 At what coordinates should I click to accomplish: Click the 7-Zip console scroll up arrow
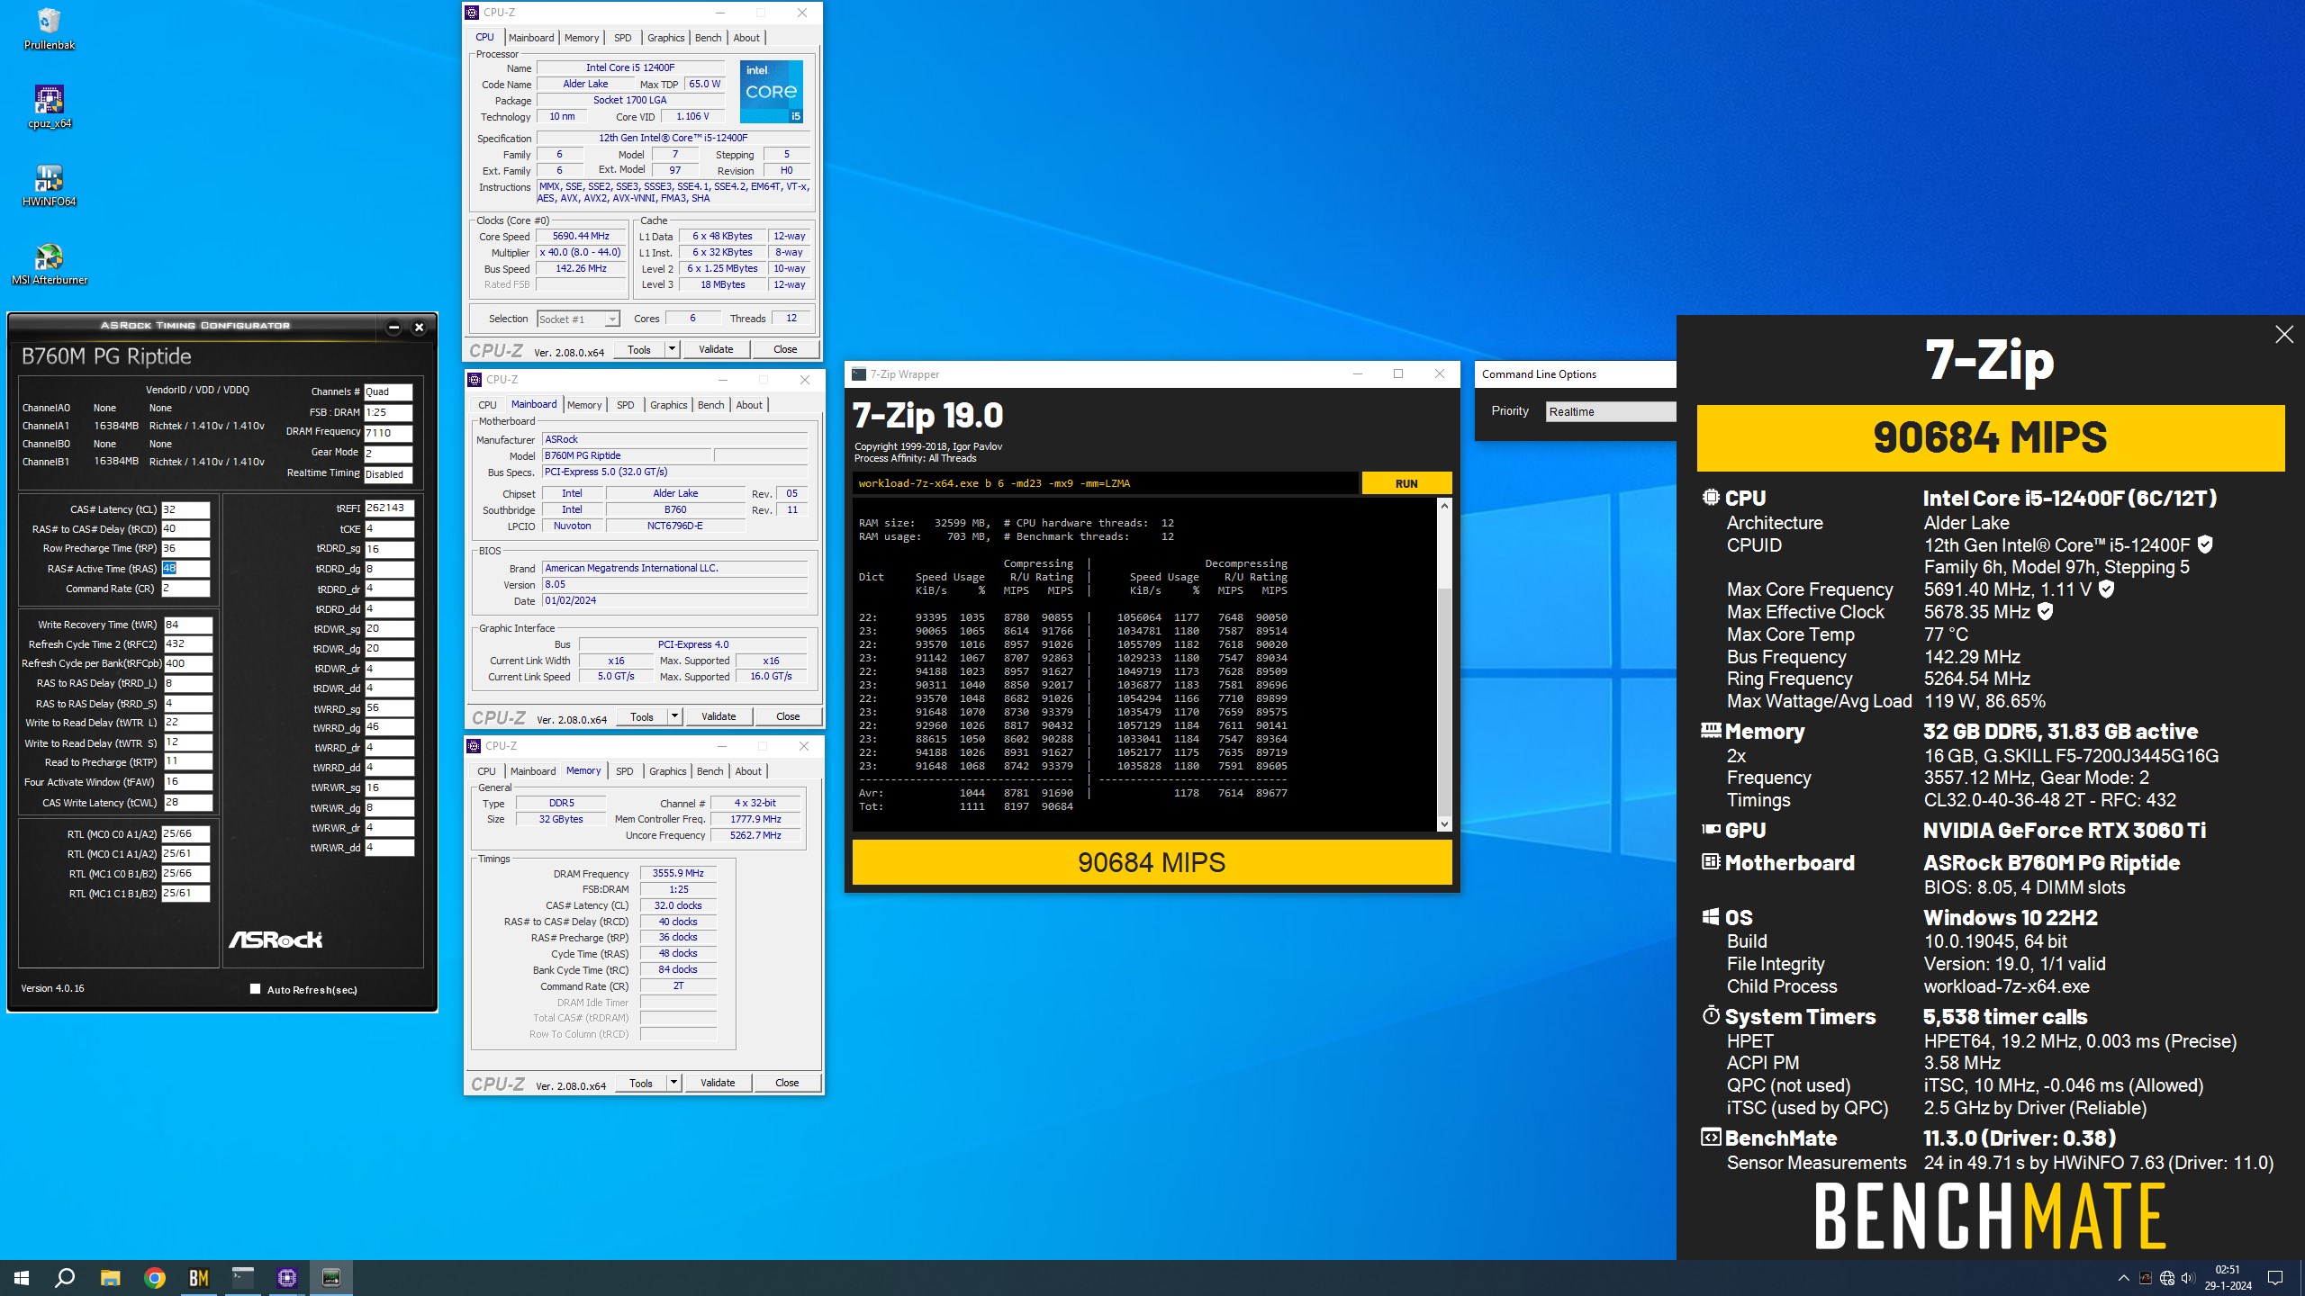point(1444,506)
